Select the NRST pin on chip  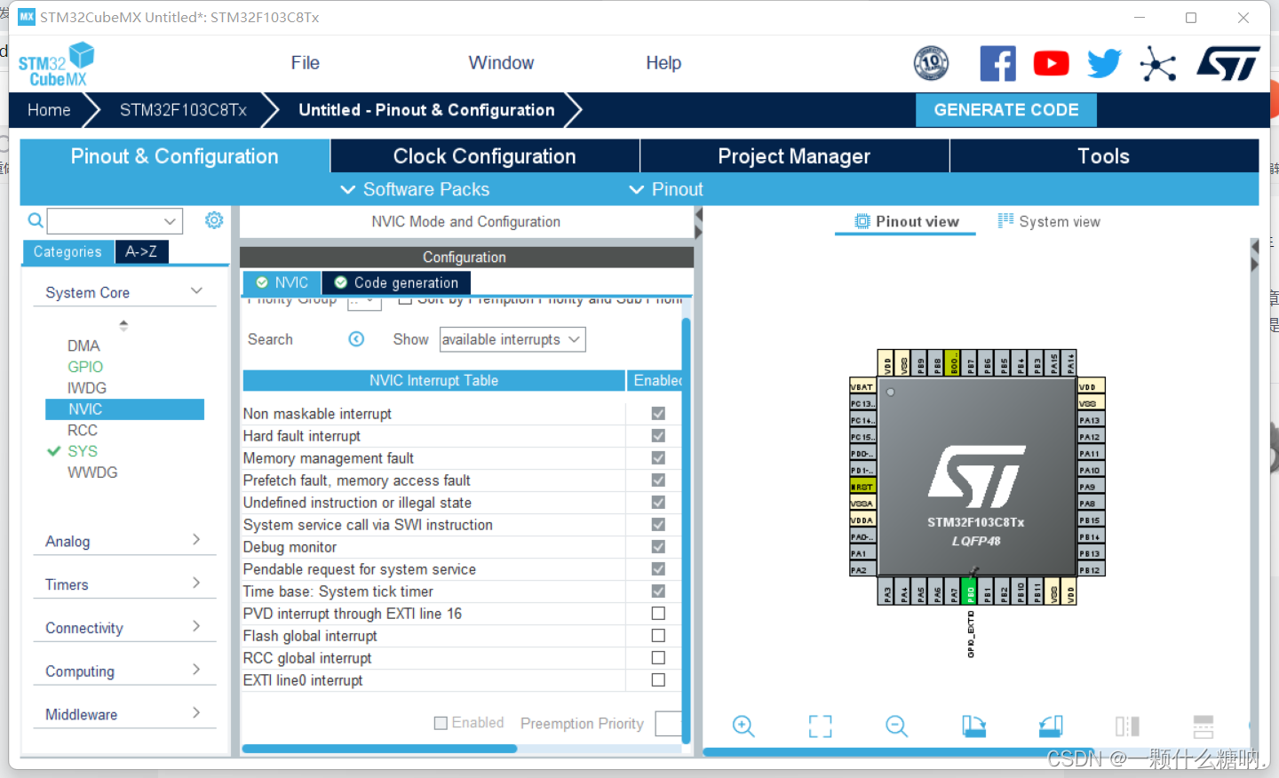point(862,487)
